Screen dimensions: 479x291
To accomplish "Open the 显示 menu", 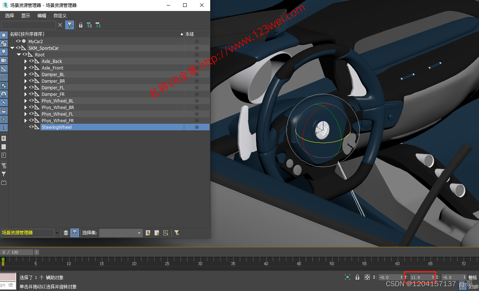I will tap(26, 15).
